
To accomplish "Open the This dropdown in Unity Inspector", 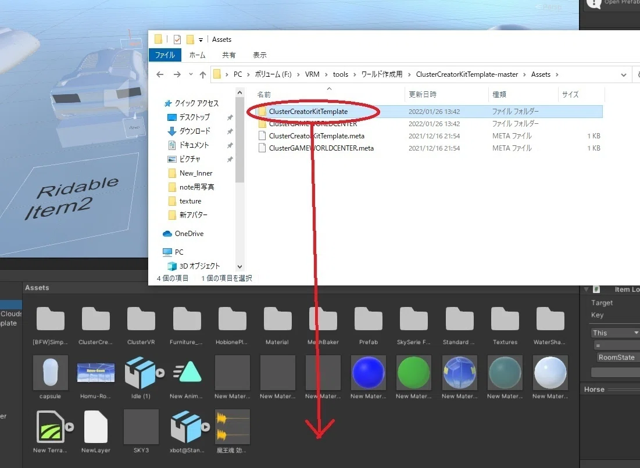I will click(614, 333).
